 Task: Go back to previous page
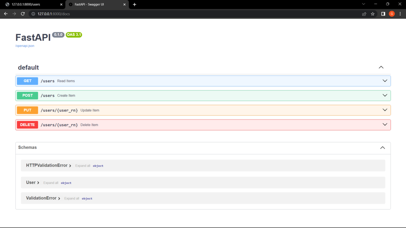point(6,14)
